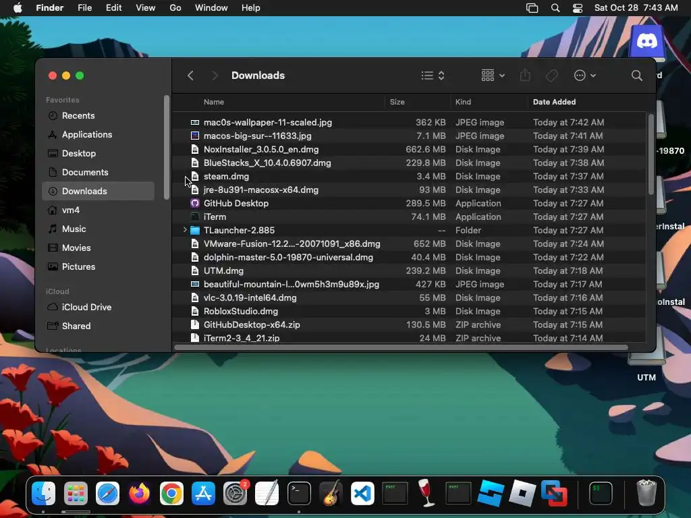Screen dimensions: 691x518
Task: Launch white Roblox player icon in Dock
Action: [522, 493]
